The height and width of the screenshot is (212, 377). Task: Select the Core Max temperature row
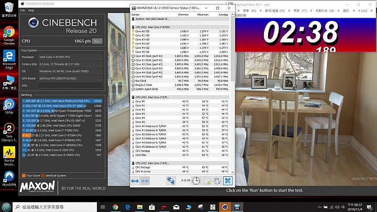tap(180, 155)
